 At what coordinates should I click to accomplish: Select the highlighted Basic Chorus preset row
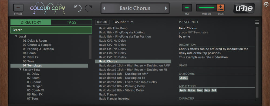point(133,61)
